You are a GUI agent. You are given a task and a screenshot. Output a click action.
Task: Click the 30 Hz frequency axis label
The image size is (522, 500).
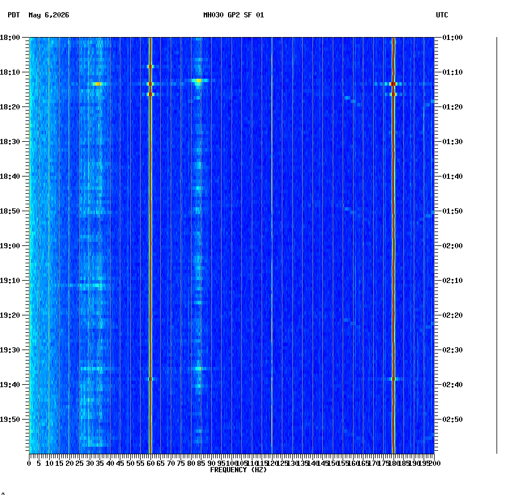[90, 464]
